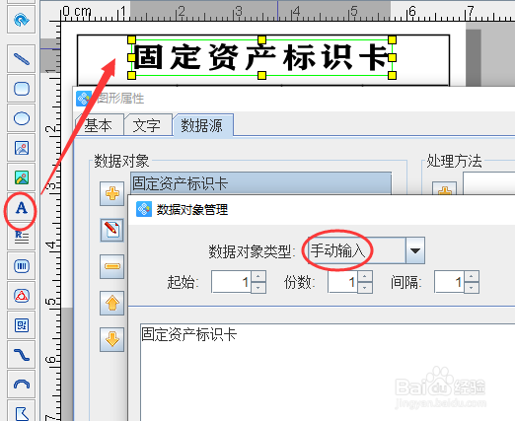Select the rich text tool

(22, 237)
